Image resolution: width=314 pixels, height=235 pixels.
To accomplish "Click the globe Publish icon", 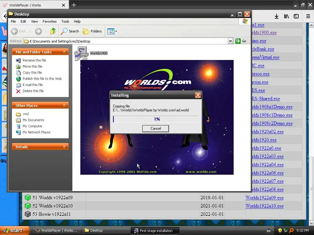I will (18, 79).
